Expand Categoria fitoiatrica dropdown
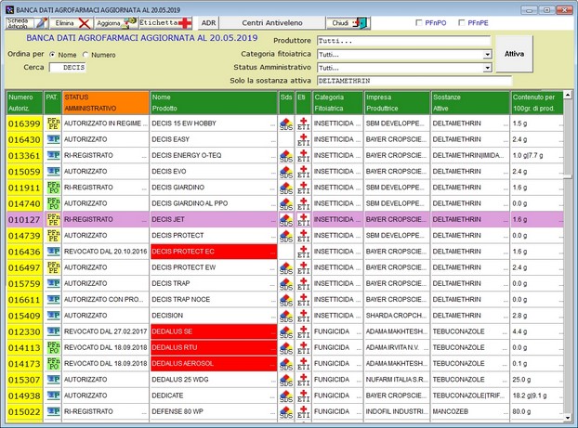 click(x=487, y=55)
